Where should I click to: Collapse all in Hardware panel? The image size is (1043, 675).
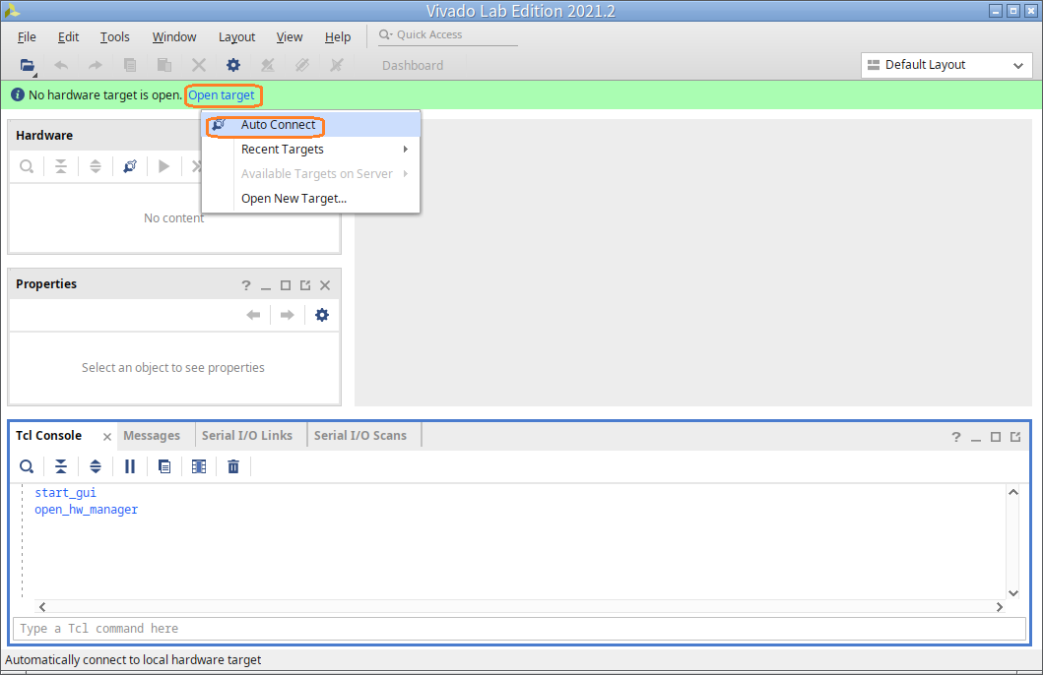tap(61, 166)
